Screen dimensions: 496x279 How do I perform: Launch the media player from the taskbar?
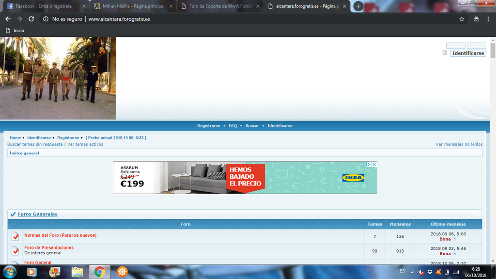[x=31, y=272]
